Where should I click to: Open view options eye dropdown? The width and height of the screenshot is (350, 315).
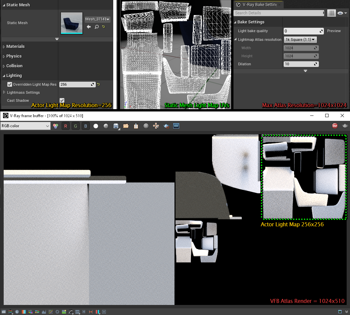tap(342, 13)
